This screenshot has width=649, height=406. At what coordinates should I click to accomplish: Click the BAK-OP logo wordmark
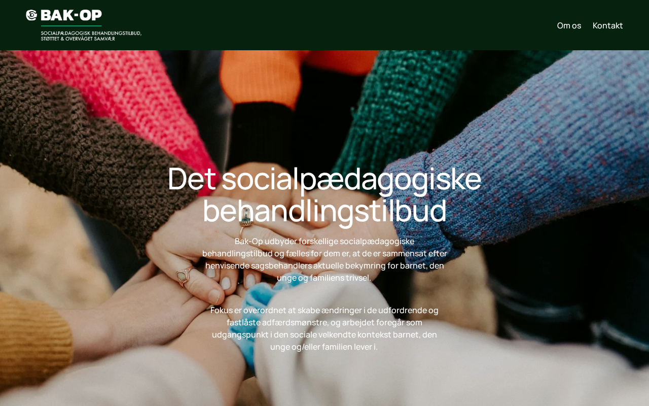(x=71, y=15)
